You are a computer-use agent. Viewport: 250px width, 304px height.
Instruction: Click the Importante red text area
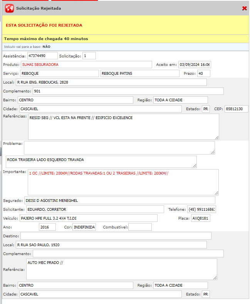(x=123, y=182)
